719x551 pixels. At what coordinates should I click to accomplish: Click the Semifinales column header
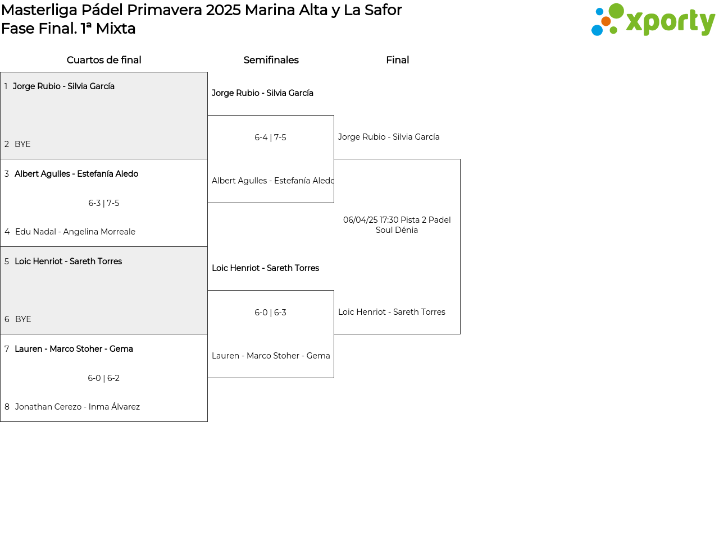271,60
